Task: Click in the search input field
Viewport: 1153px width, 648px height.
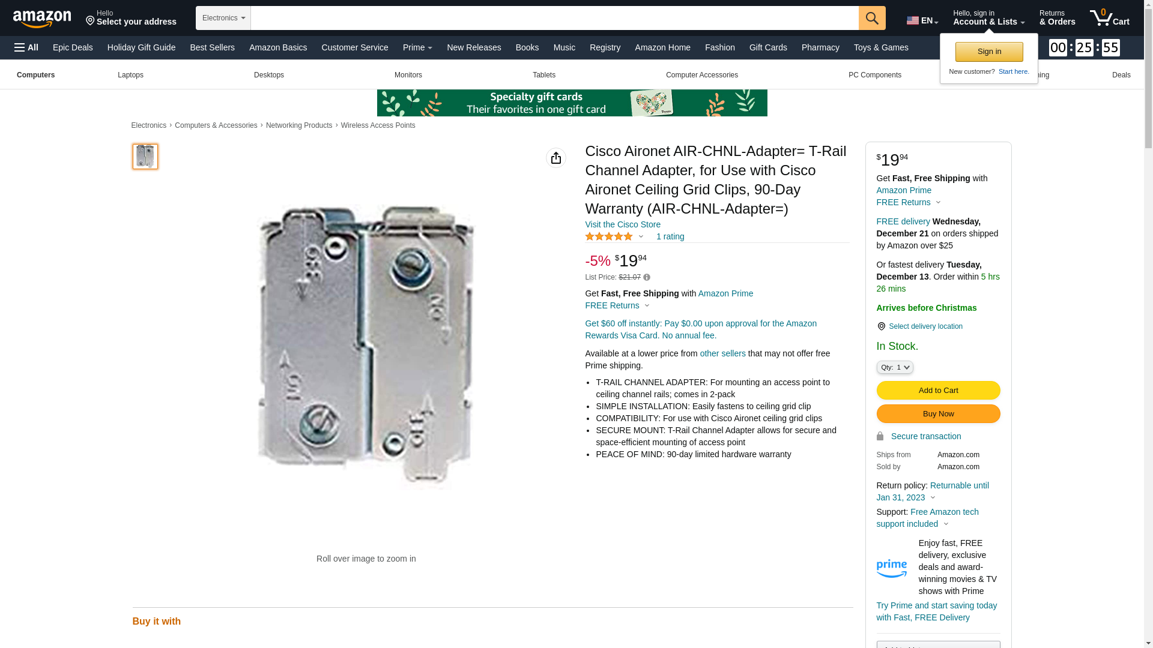Action: [554, 18]
